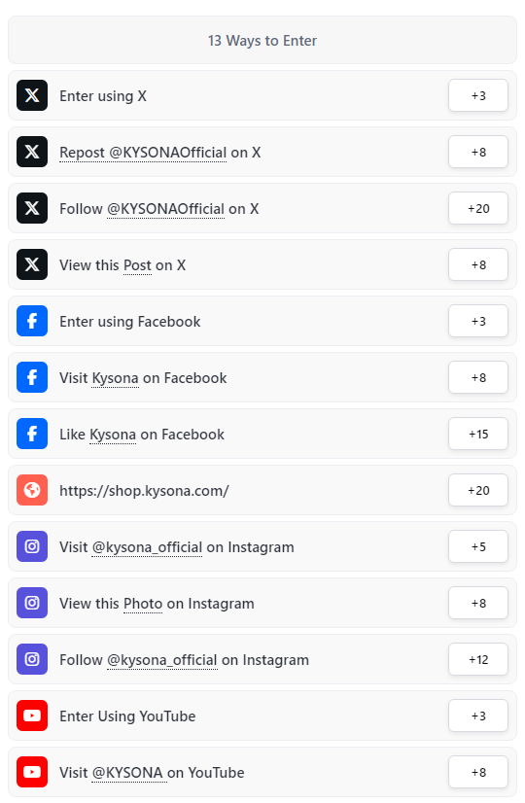This screenshot has height=803, width=525.
Task: Click the X icon beside Enter using X
Action: coord(32,95)
